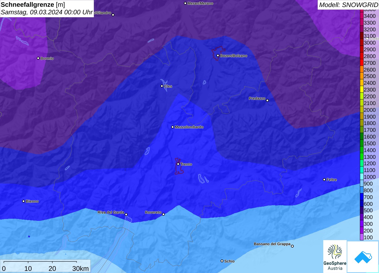
Task: Click the Modell: SNOWGRID label
Action: 348,5
